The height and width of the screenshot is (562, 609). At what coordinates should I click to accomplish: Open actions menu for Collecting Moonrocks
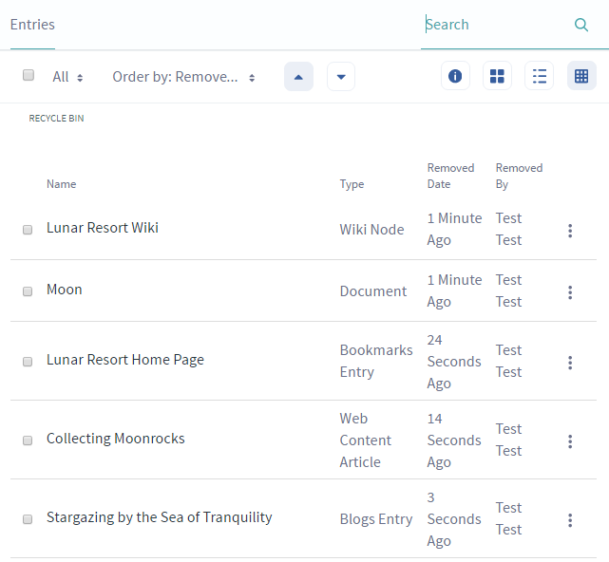pyautogui.click(x=570, y=441)
